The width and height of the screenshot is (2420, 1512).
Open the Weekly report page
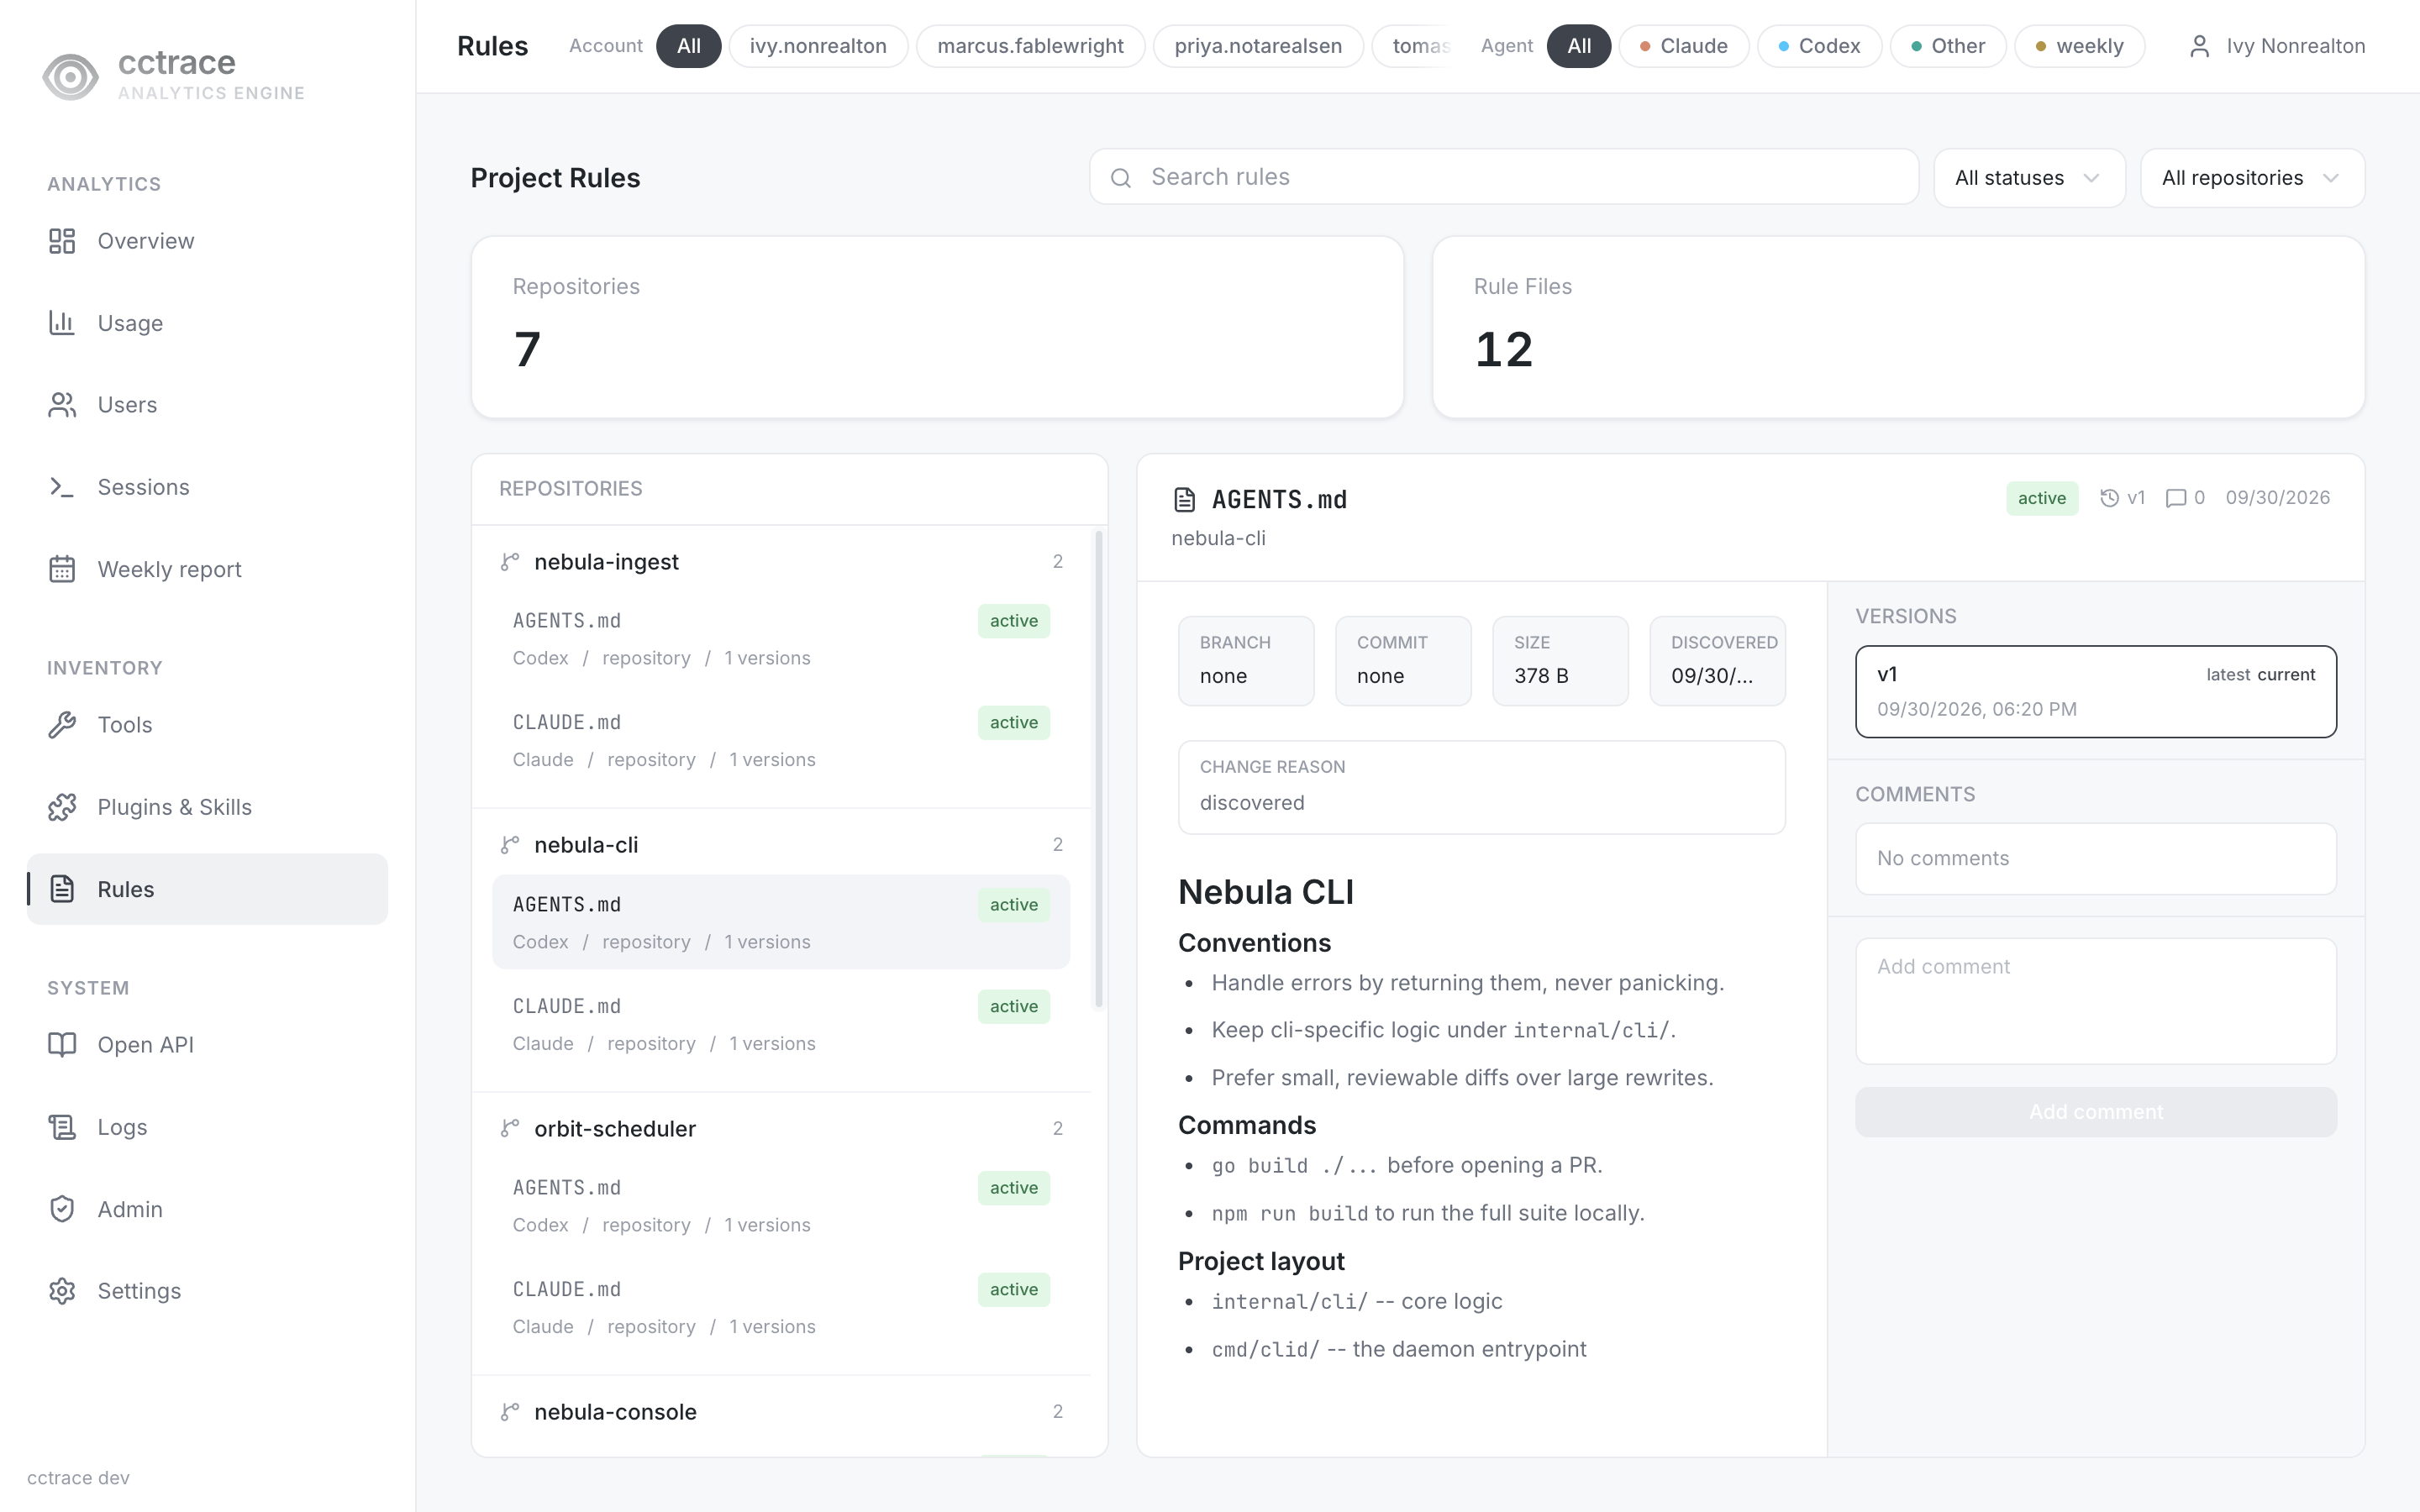tap(207, 569)
